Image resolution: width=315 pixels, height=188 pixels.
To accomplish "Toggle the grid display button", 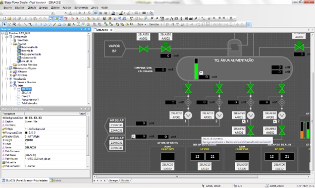I will pos(248,24).
